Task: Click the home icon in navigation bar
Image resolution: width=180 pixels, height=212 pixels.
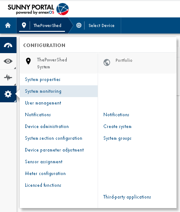Action: click(8, 25)
